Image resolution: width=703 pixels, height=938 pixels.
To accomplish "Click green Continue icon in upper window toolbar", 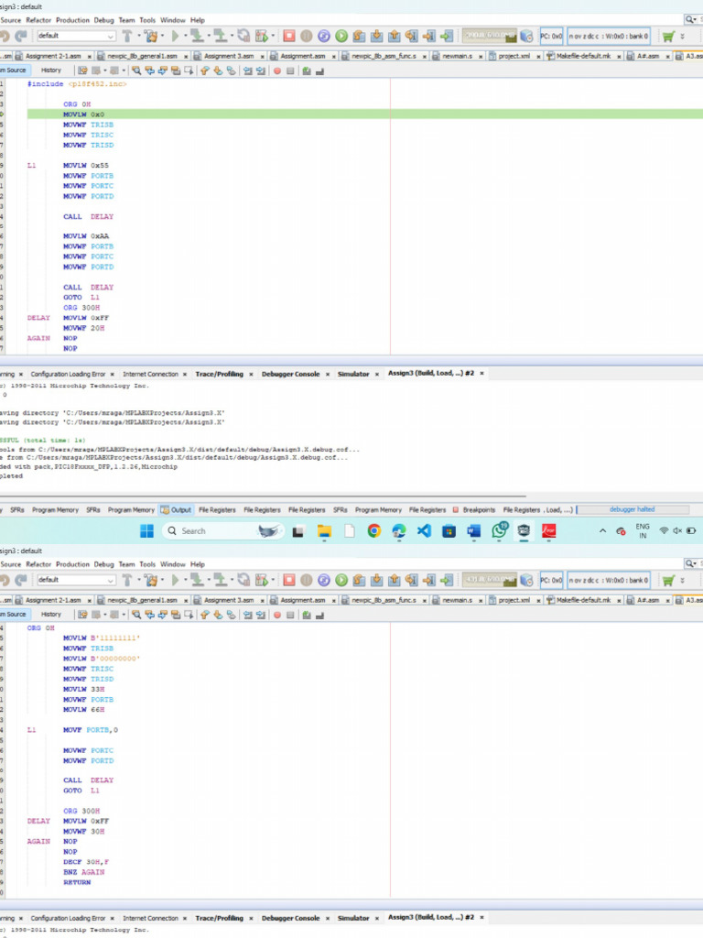I will coord(341,36).
